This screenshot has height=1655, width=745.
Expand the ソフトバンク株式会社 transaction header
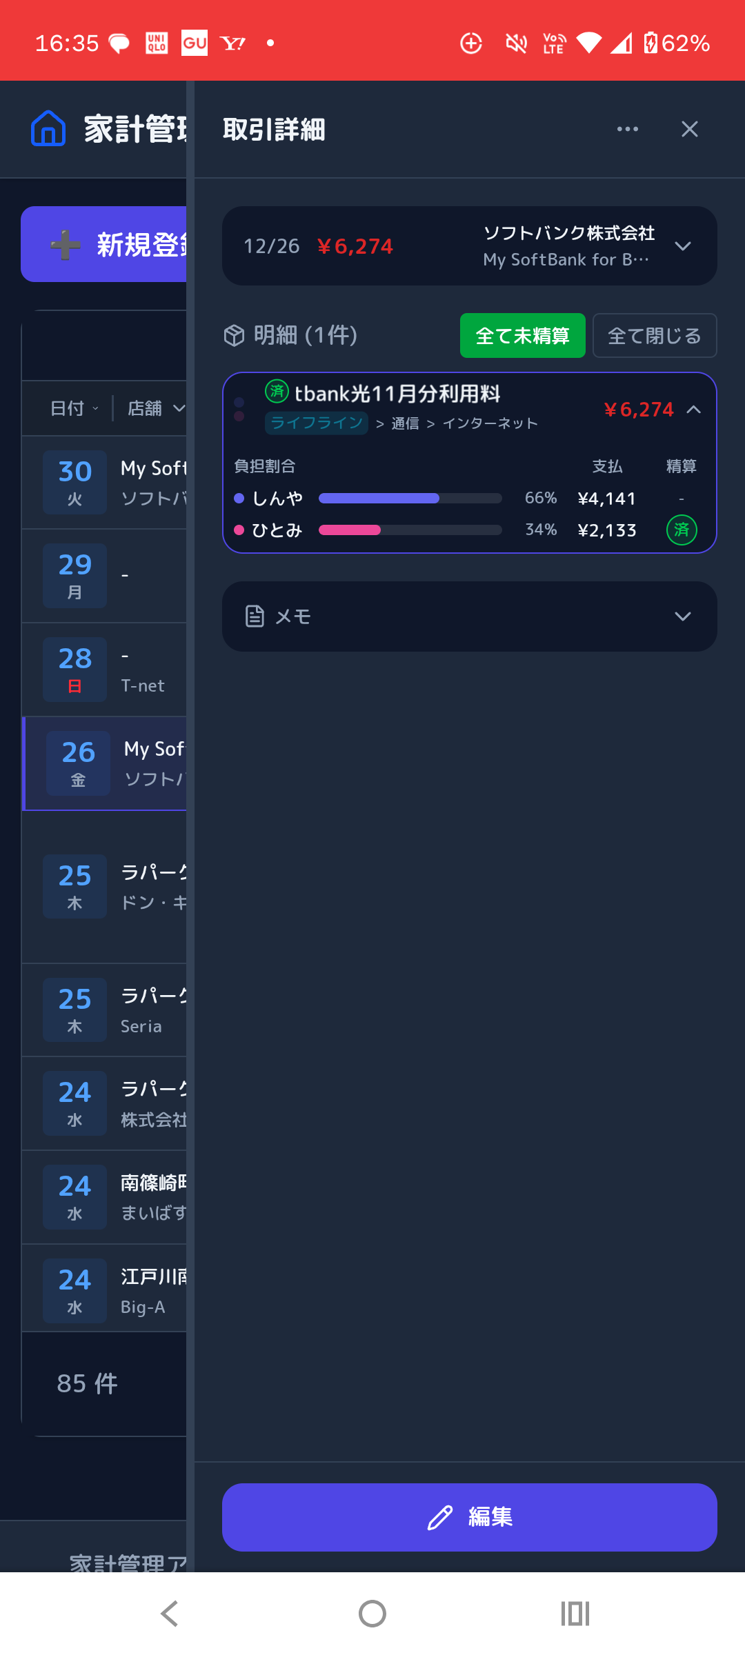(x=682, y=246)
